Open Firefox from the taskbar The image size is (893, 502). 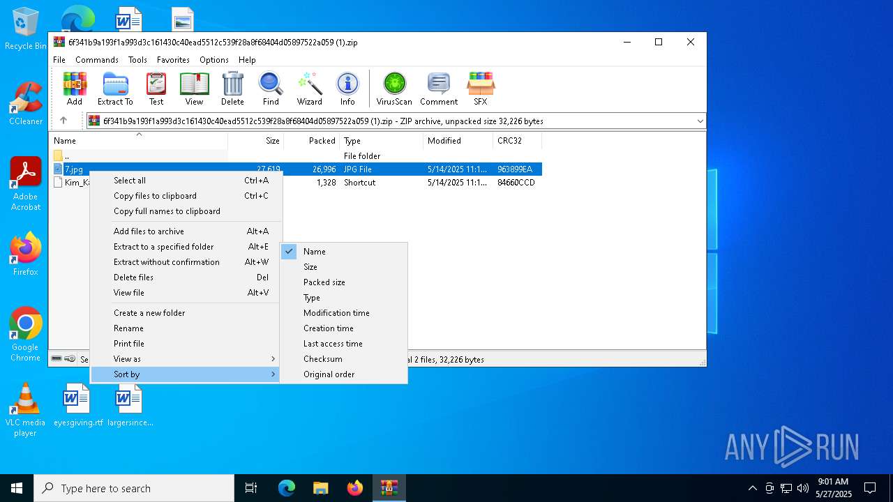point(355,488)
